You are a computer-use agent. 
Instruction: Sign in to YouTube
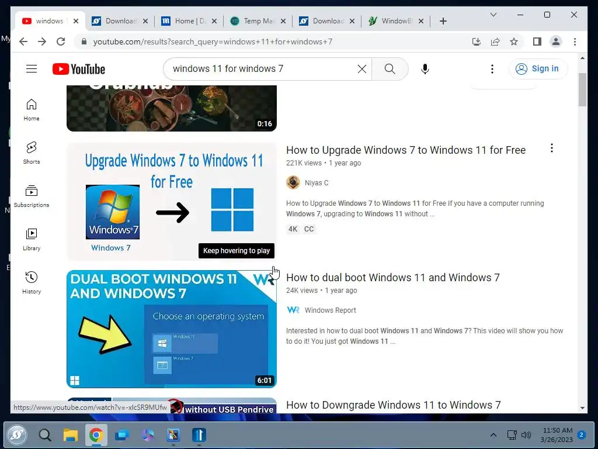[x=538, y=69]
